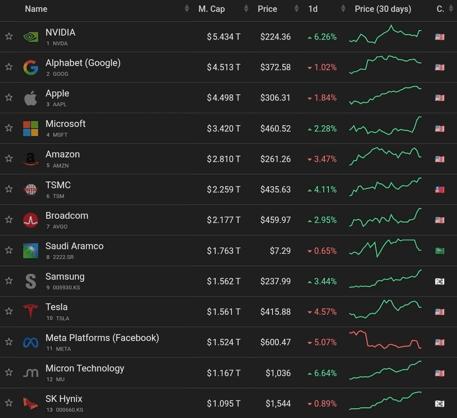Click the Meta infinity logo
This screenshot has width=457, height=418.
30,343
